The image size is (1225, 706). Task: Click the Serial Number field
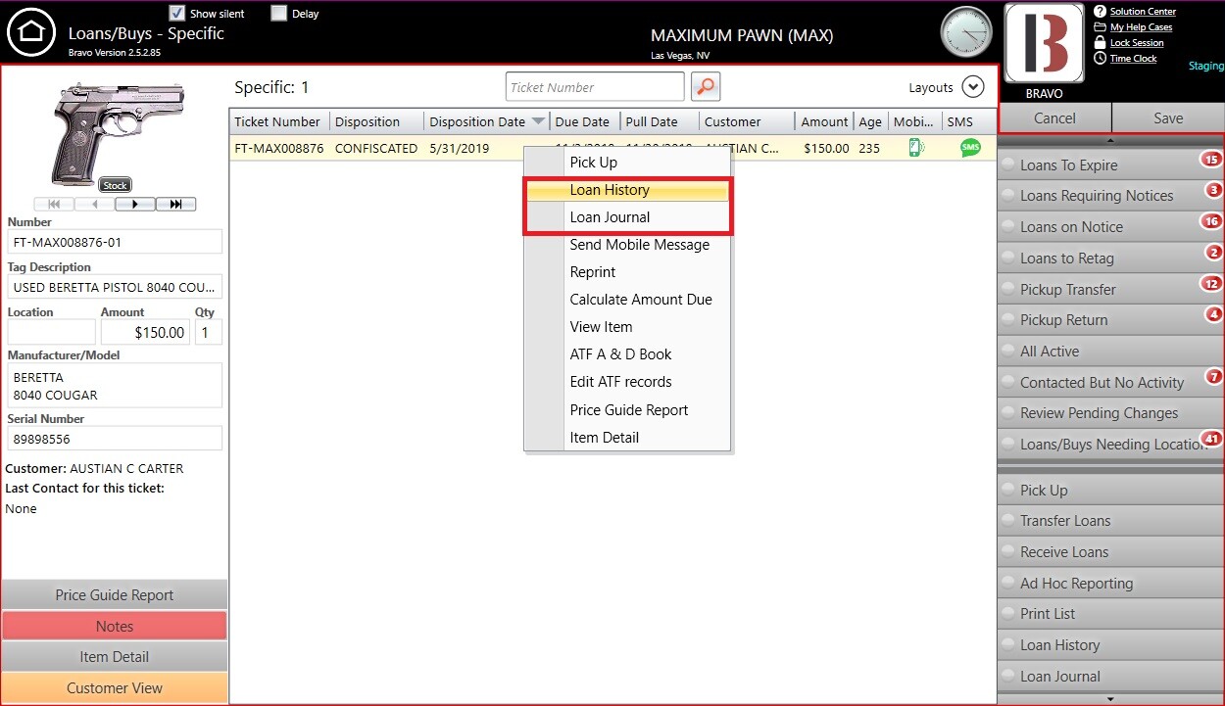click(x=115, y=439)
